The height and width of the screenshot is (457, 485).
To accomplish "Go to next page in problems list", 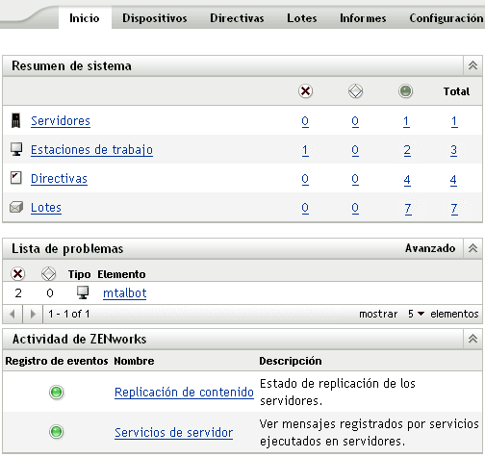I will [x=33, y=314].
